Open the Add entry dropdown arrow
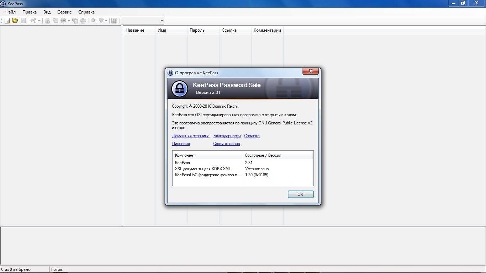The image size is (486, 273). click(39, 21)
